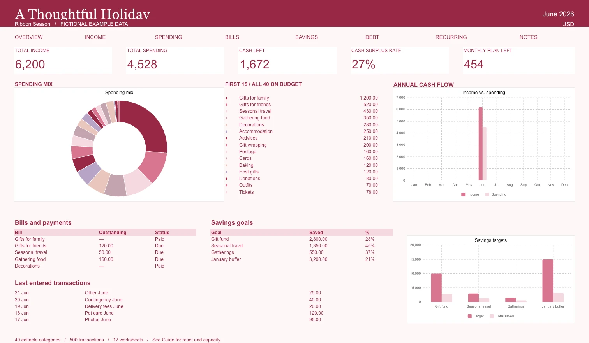Click the January buffer target bar

coord(548,281)
